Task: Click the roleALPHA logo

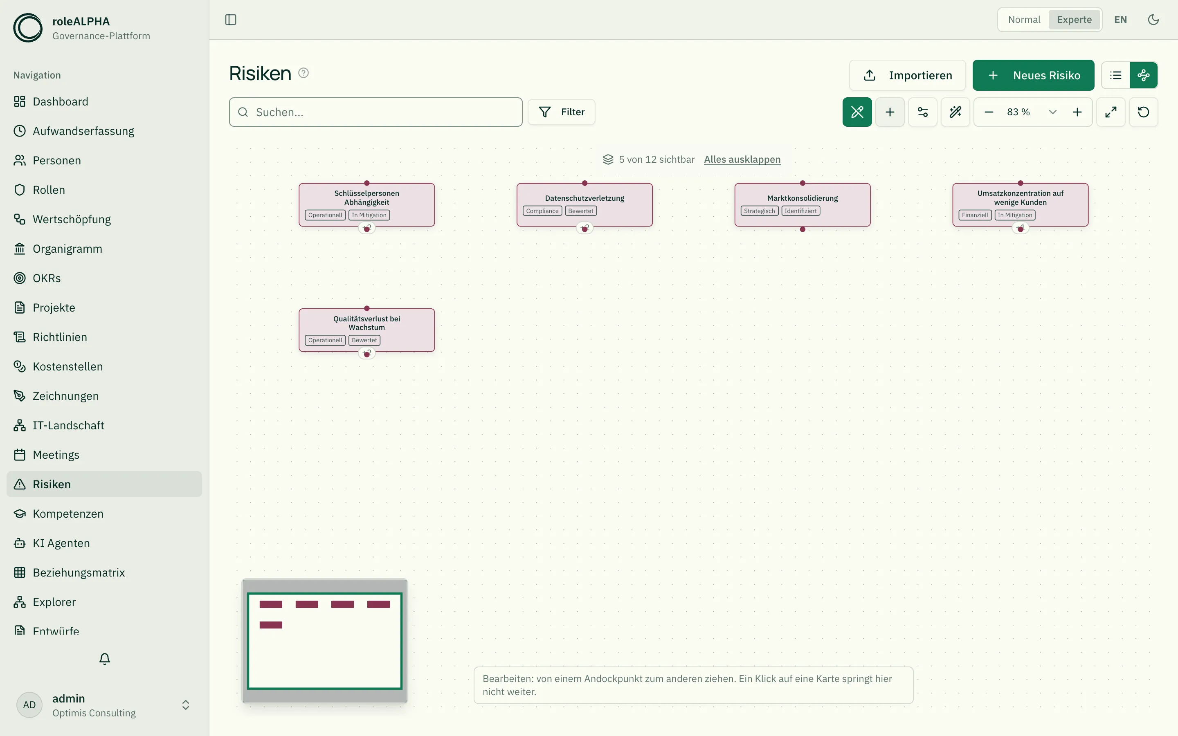Action: coord(28,28)
